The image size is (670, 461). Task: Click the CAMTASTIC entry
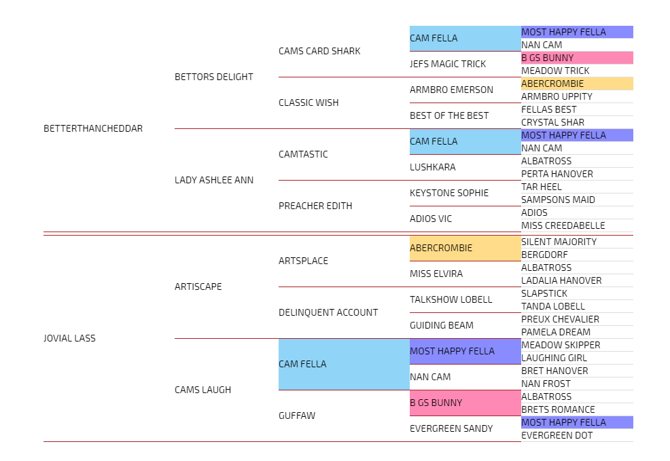click(x=303, y=154)
